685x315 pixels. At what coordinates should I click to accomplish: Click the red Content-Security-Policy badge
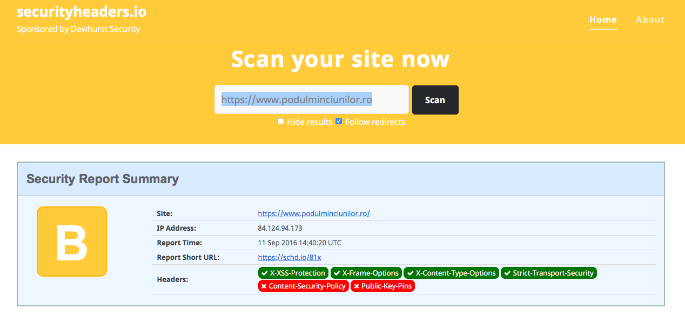pyautogui.click(x=303, y=286)
